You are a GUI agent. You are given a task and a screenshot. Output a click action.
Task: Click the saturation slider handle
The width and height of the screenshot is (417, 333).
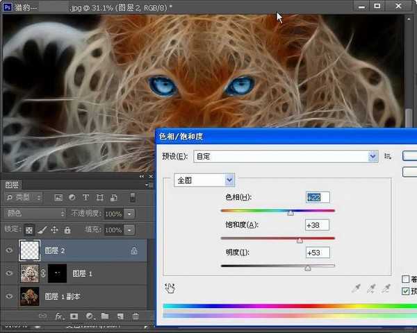300,240
